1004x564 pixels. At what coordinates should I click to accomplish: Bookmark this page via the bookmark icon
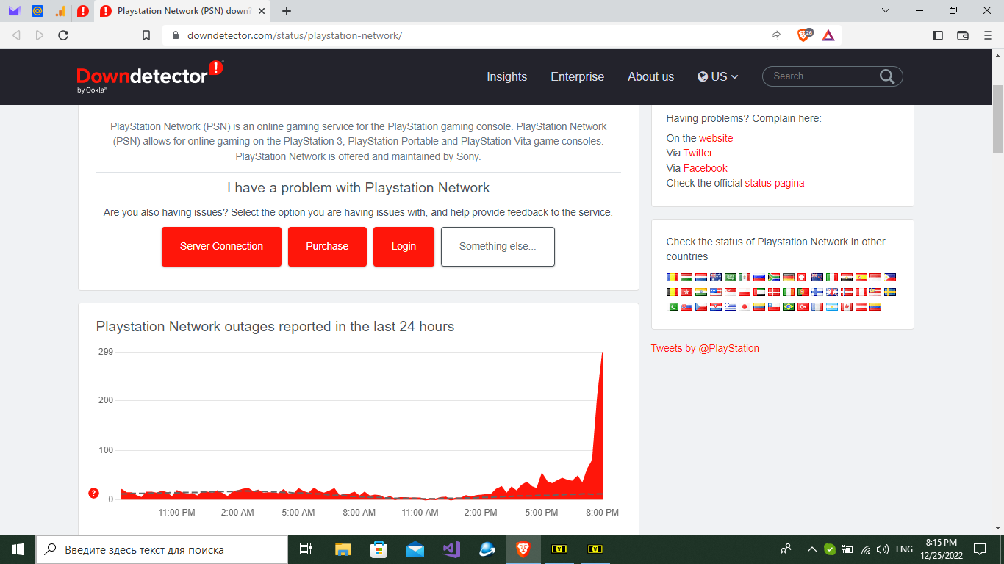tap(146, 35)
